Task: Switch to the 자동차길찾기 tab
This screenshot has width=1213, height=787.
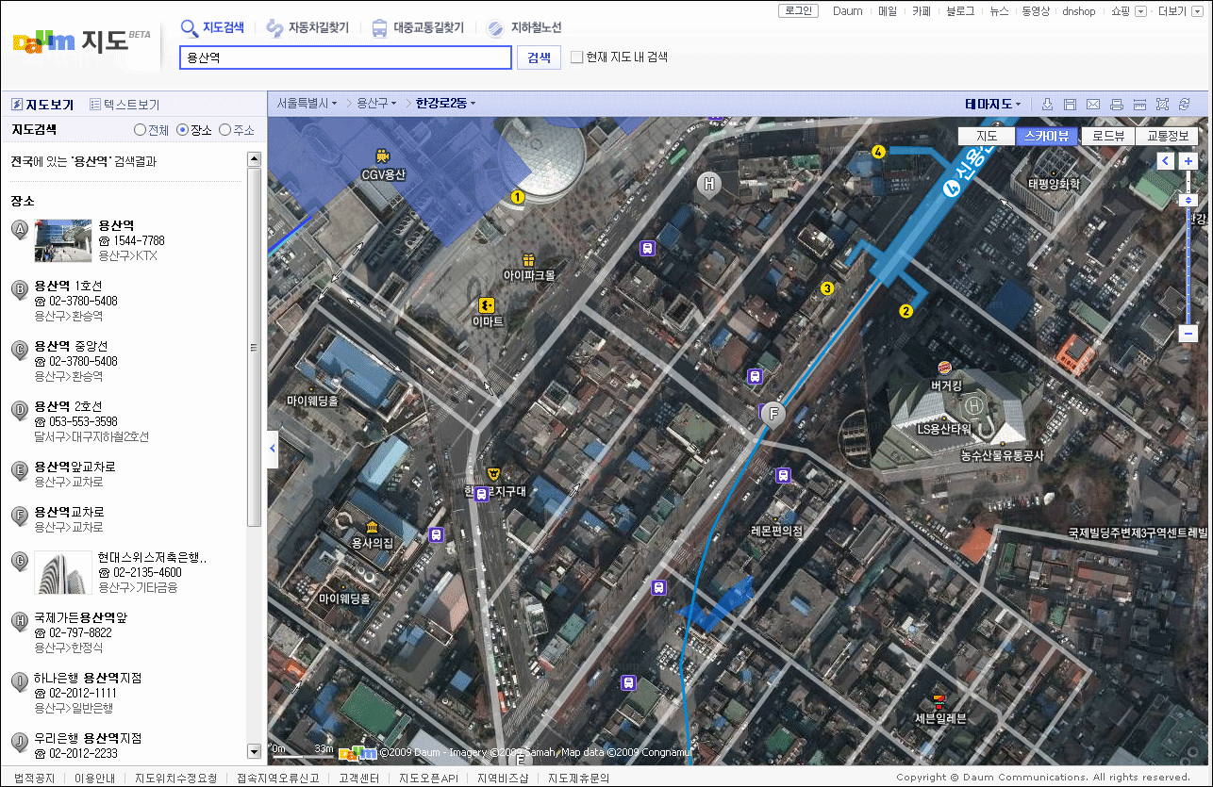Action: [307, 27]
